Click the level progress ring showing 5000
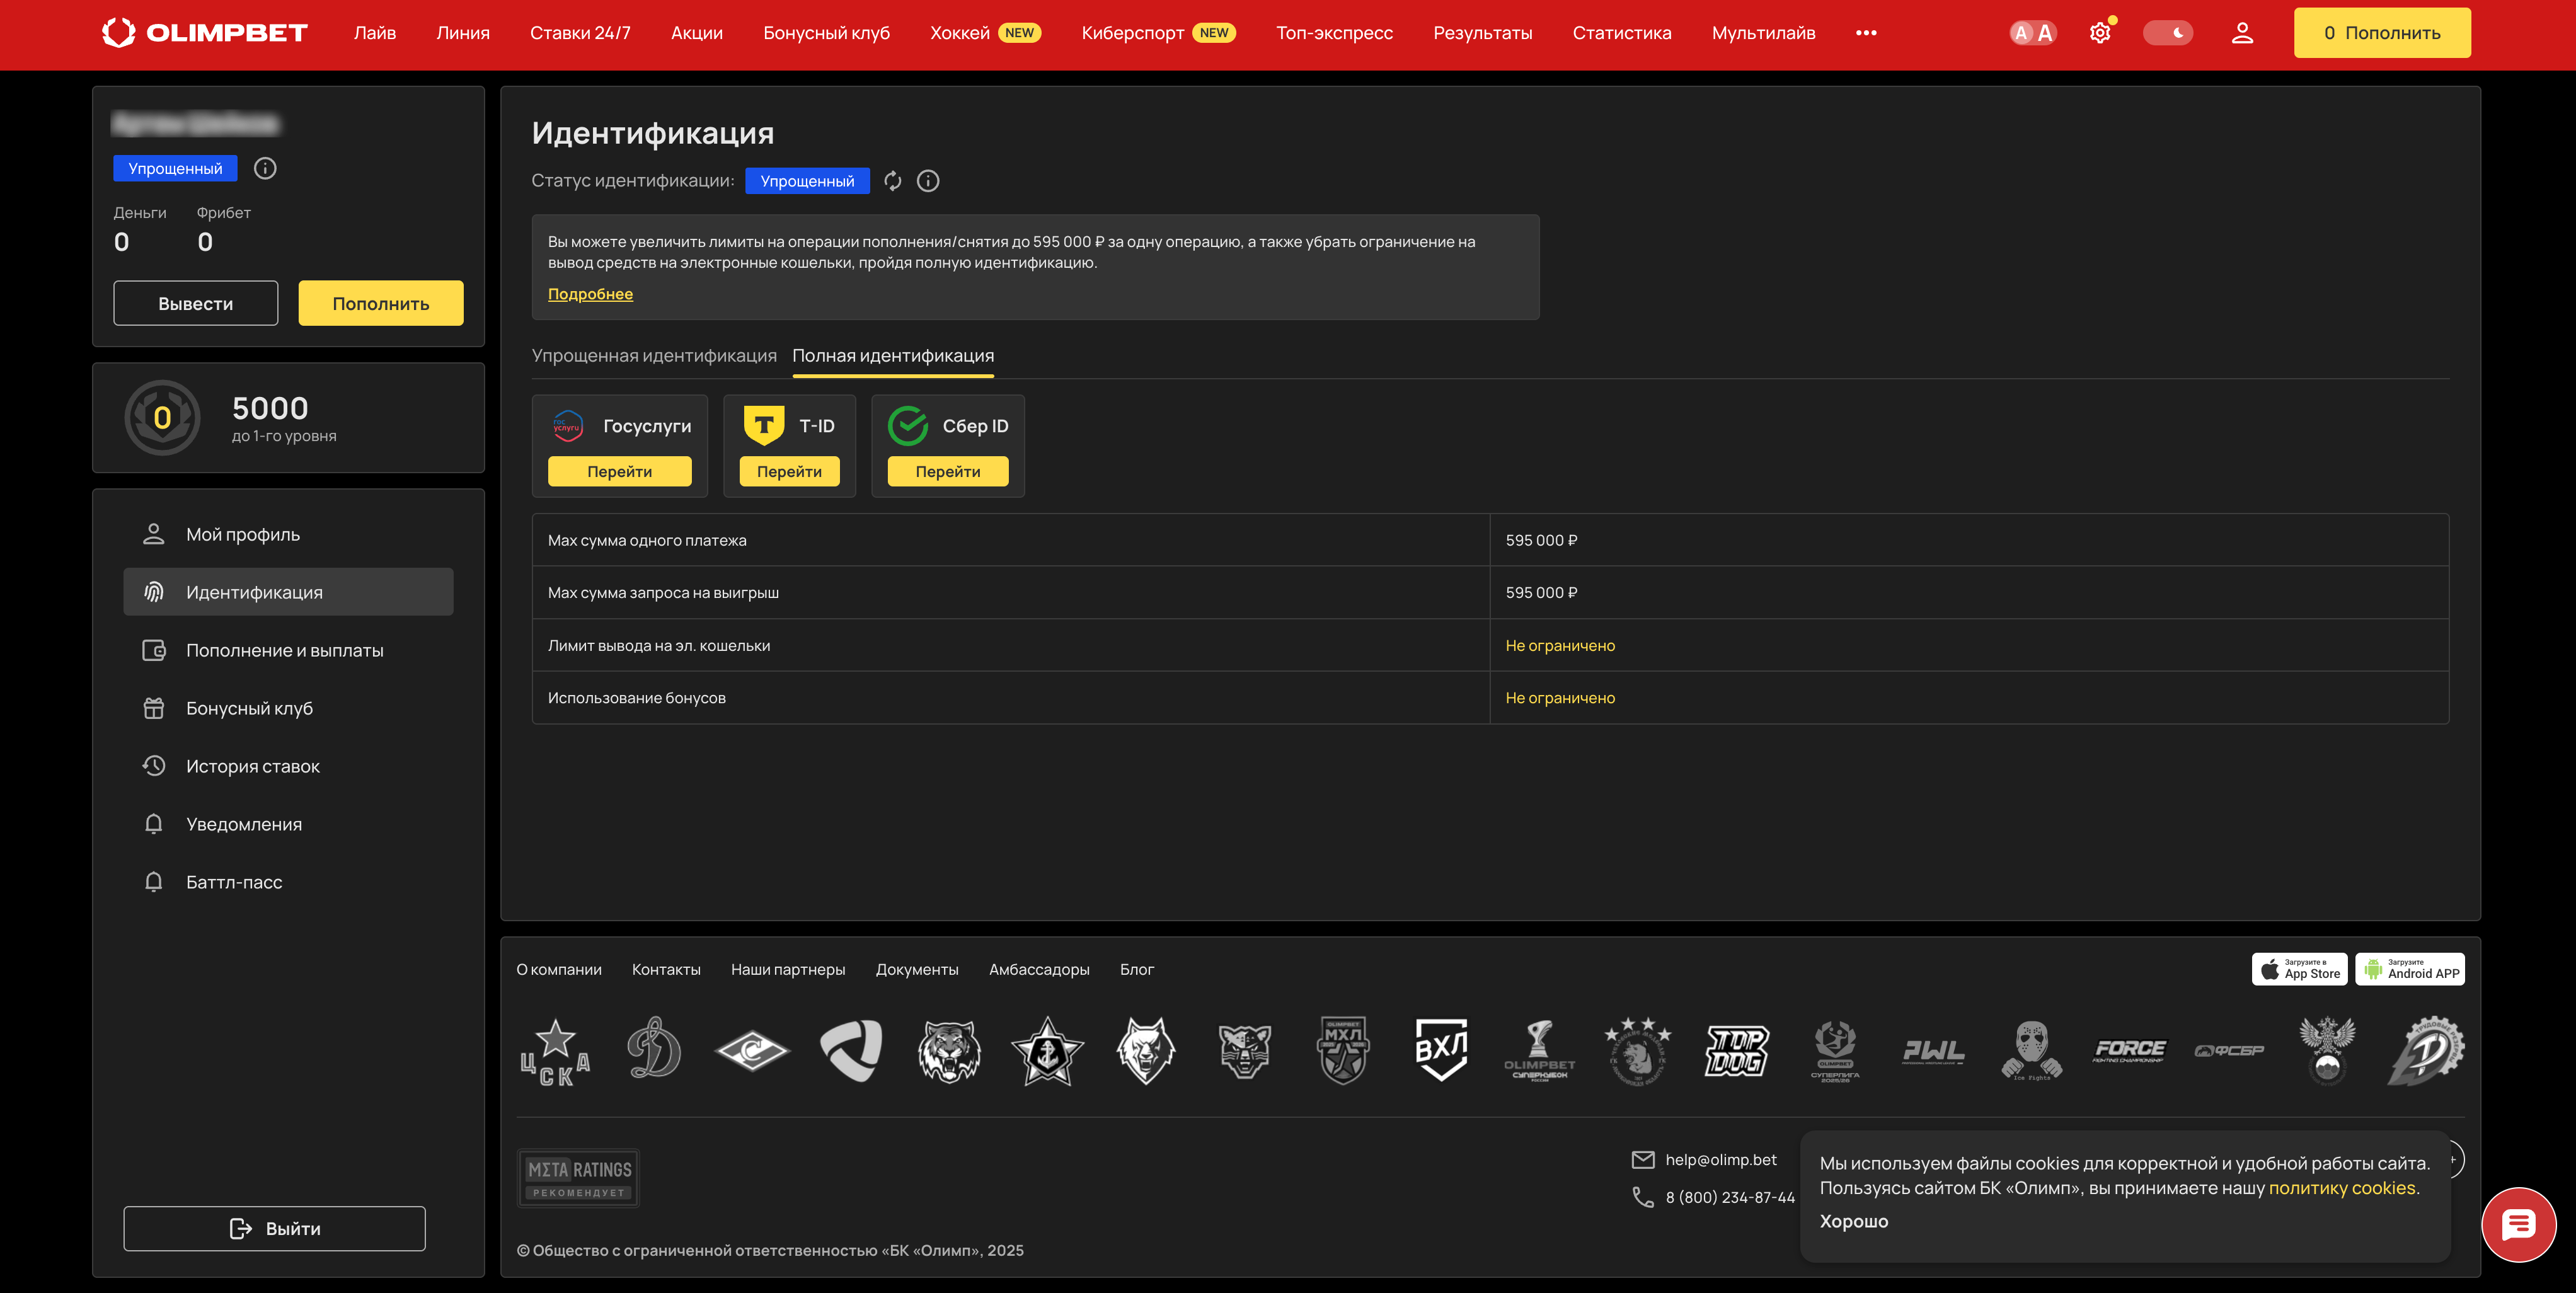 click(x=162, y=417)
